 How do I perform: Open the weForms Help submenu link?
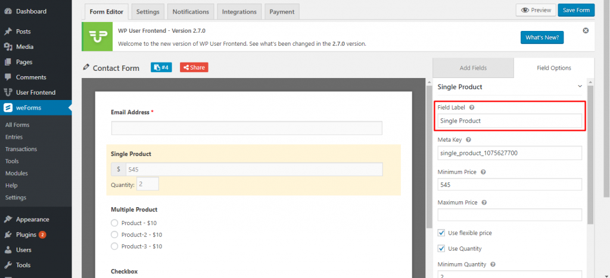[x=11, y=186]
